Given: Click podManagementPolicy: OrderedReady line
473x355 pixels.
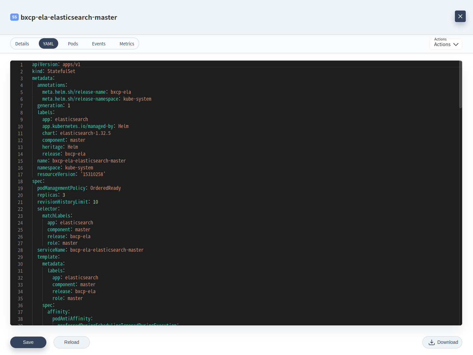Looking at the screenshot, I should point(79,188).
